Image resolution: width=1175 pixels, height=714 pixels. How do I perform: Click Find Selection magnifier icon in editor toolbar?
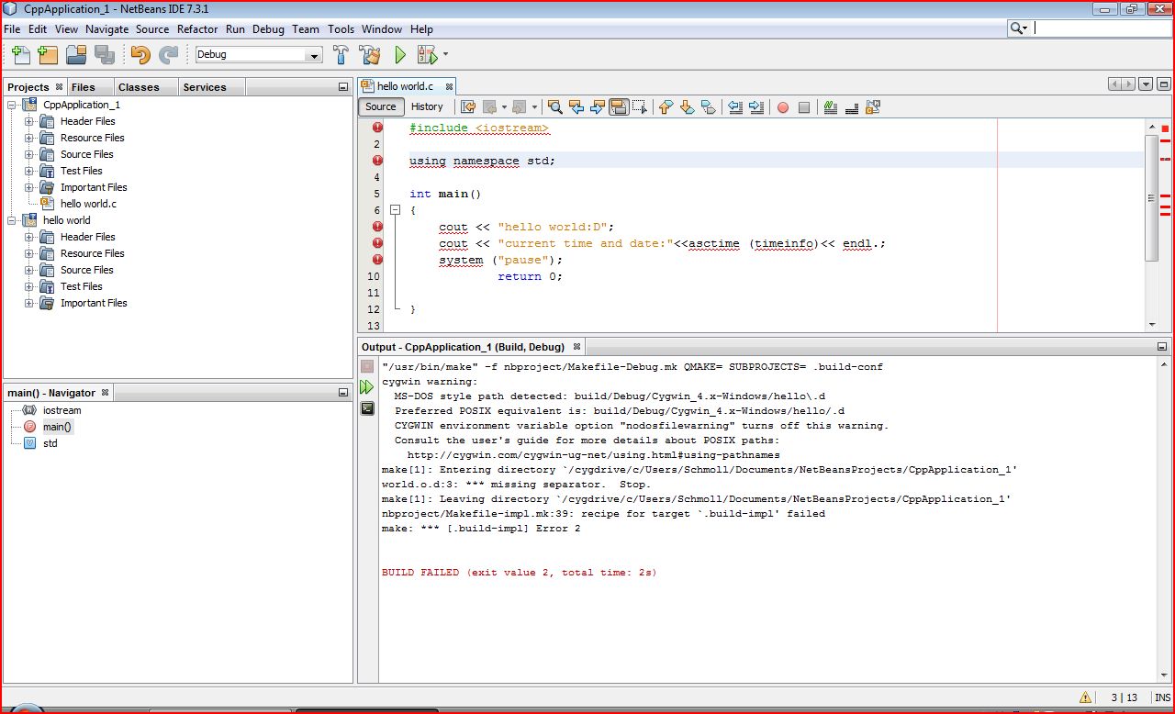554,107
